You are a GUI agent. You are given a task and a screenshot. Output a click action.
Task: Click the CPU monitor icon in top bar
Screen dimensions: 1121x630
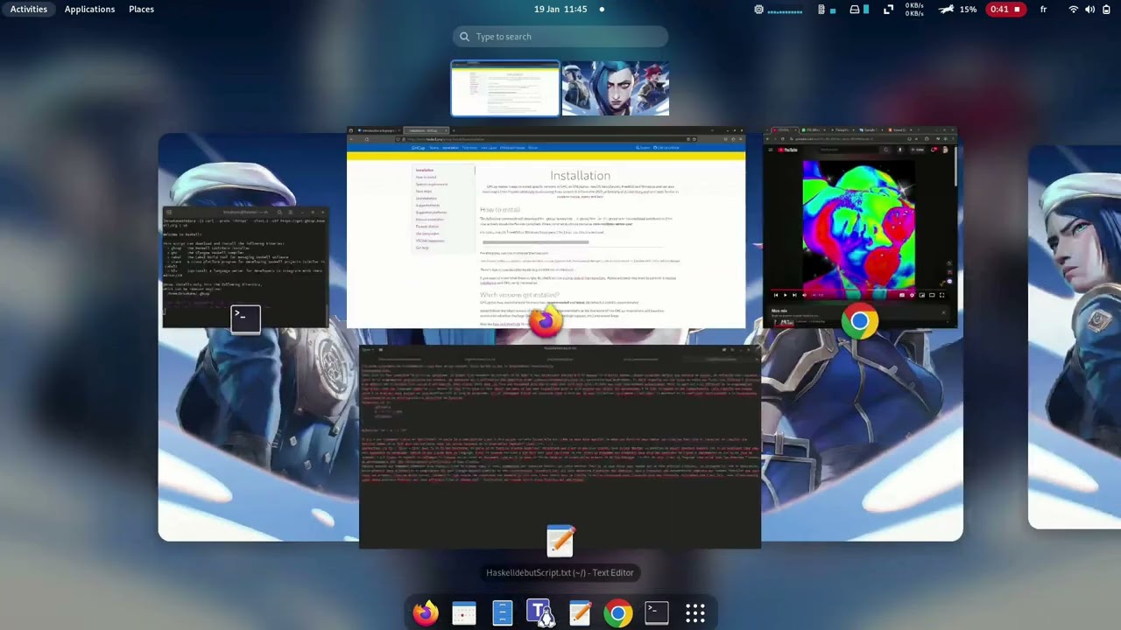point(759,10)
